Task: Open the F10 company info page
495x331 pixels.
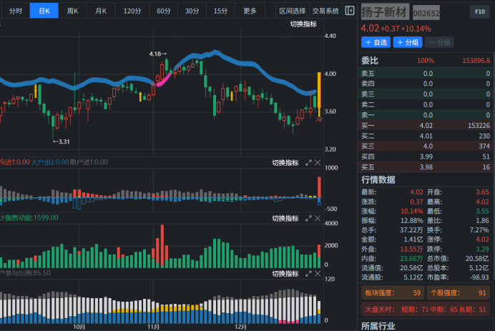Action: [479, 12]
